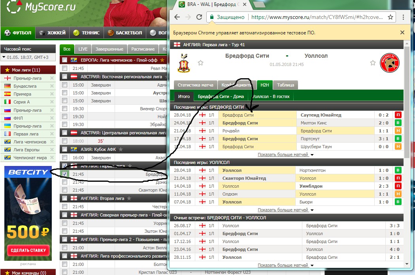Reload the match popup page
Image resolution: width=415 pixels, height=275 pixels.
pos(199,17)
